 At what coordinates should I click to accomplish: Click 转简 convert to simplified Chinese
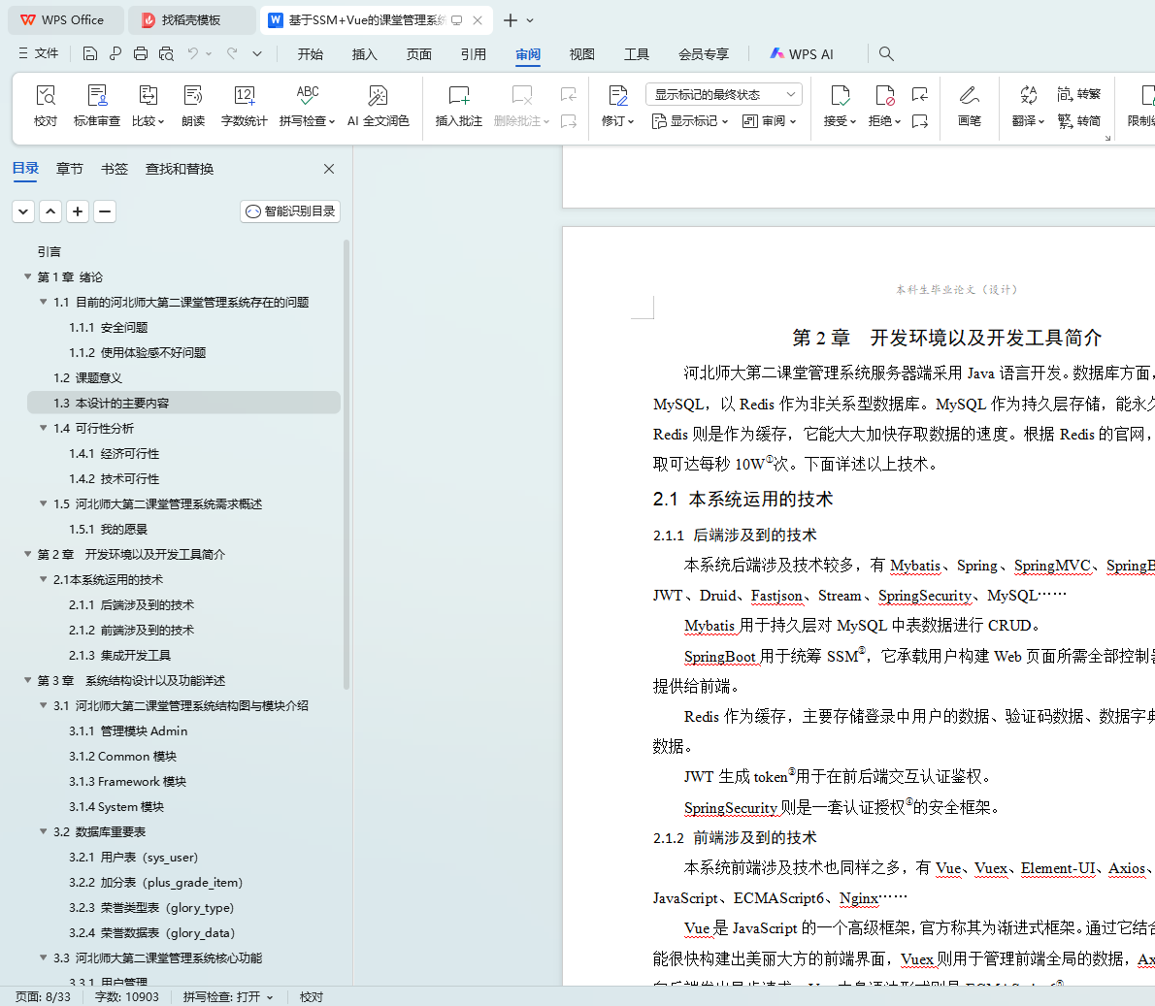(x=1078, y=121)
